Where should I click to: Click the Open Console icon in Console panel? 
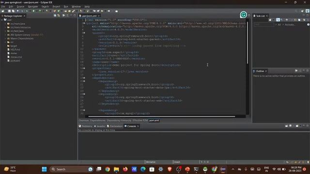(297, 126)
